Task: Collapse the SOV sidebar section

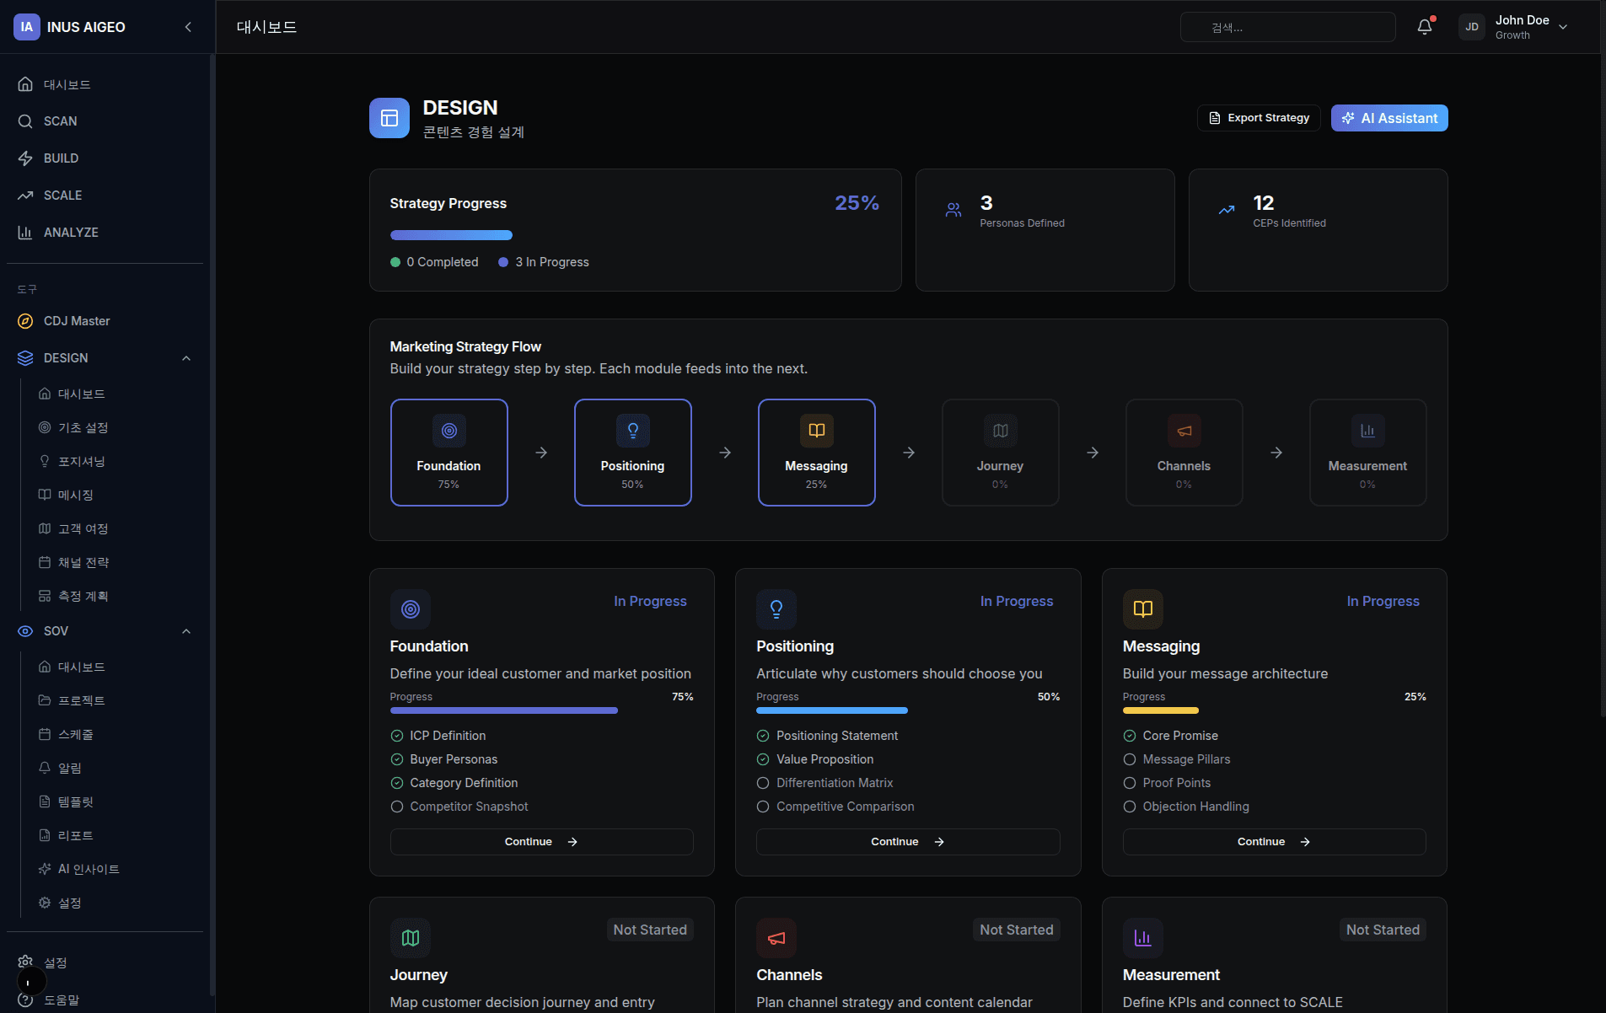Action: pos(186,631)
